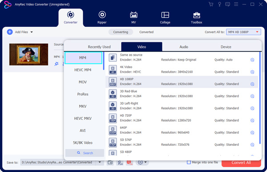Screen dimensions: 267x172
Task: Select the Video format tab
Action: tap(142, 47)
